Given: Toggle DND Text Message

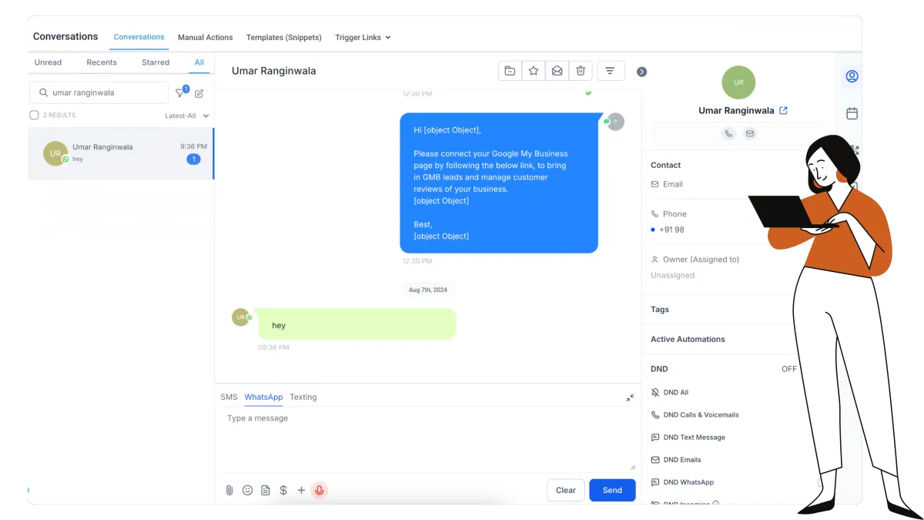Looking at the screenshot, I should coord(688,437).
